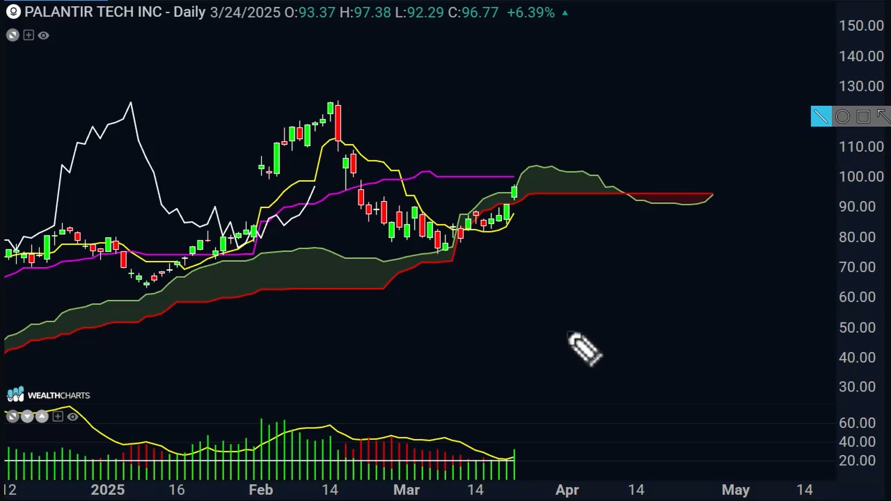This screenshot has height=501, width=891.
Task: Select the circle drawing tool
Action: click(x=842, y=116)
